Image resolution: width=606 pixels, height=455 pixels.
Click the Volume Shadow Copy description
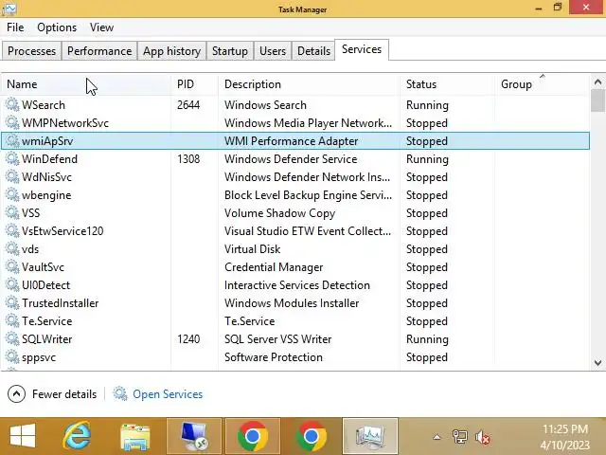pyautogui.click(x=280, y=213)
